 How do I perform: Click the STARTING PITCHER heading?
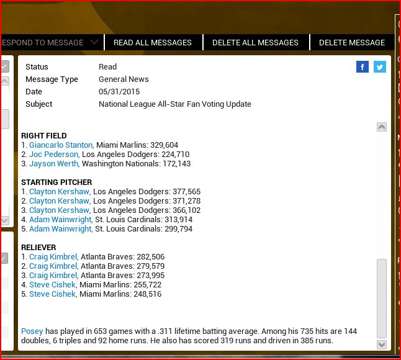[56, 182]
